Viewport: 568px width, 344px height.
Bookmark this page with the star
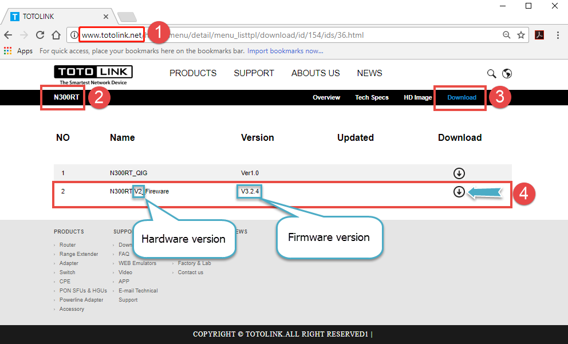click(x=521, y=35)
